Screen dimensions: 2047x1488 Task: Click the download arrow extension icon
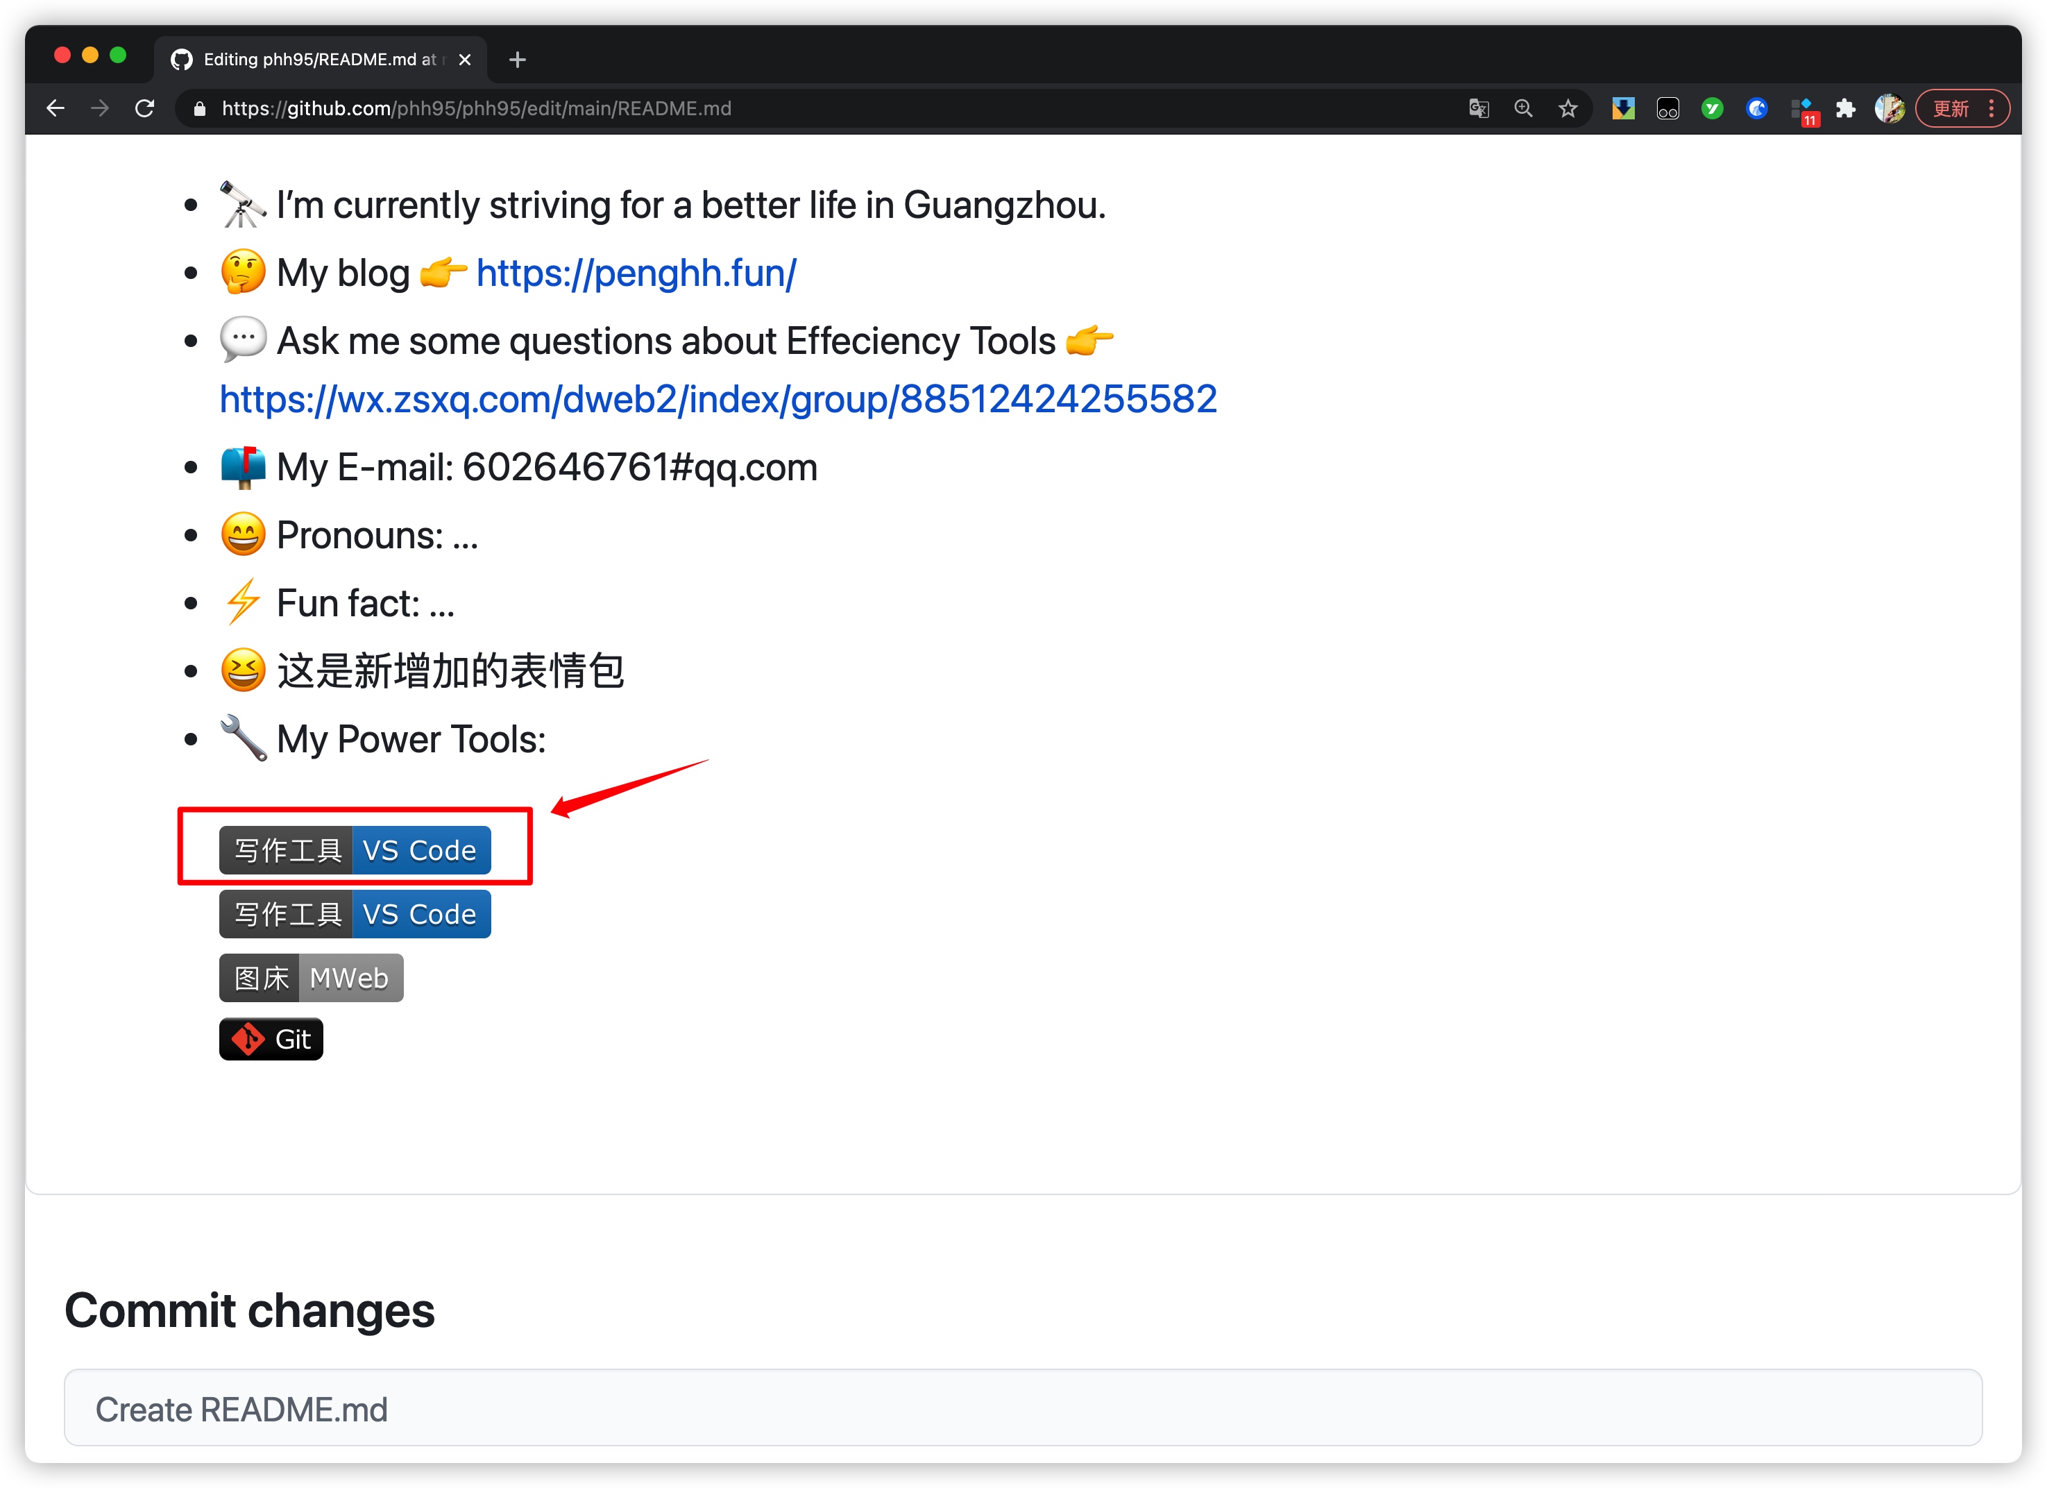[1623, 108]
